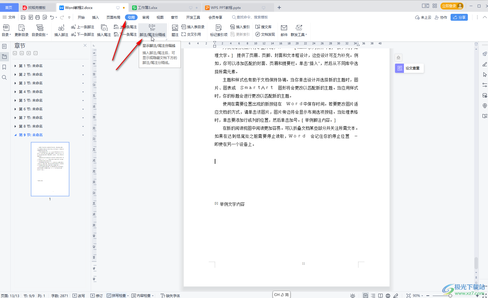Image resolution: width=488 pixels, height=298 pixels.
Task: Open a new tab with plus button
Action: pos(279,7)
